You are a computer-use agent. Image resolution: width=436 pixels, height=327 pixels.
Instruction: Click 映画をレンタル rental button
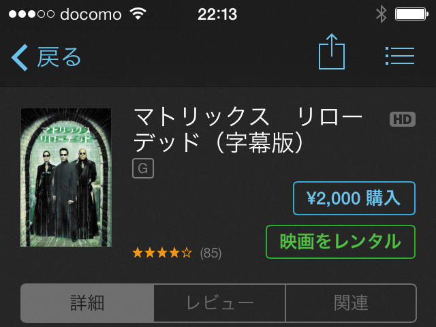coord(341,242)
